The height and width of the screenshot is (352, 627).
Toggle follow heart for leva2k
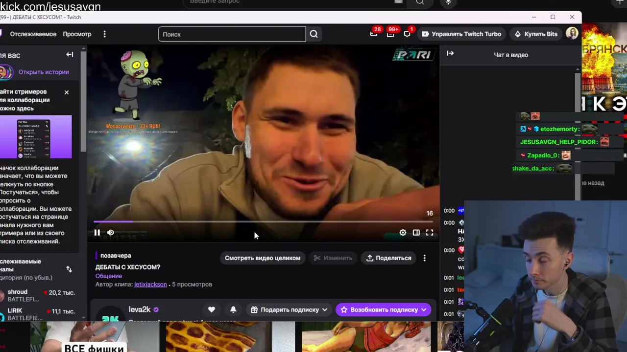pos(212,309)
